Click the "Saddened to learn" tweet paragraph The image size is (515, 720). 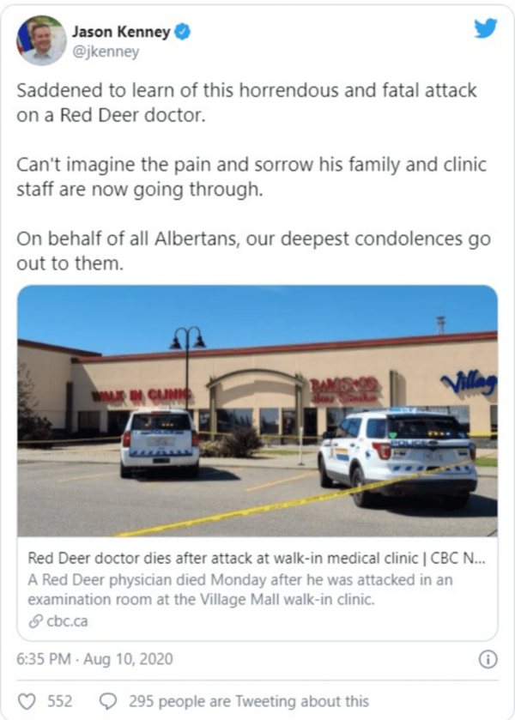[246, 102]
